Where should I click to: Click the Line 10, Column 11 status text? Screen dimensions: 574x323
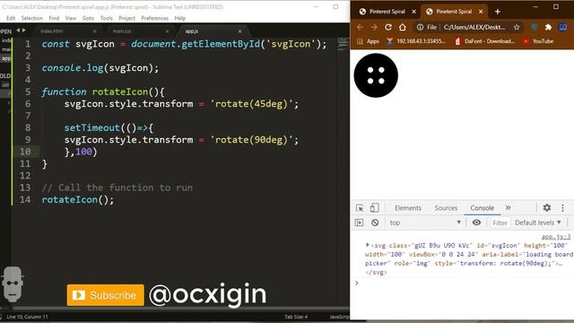28,317
